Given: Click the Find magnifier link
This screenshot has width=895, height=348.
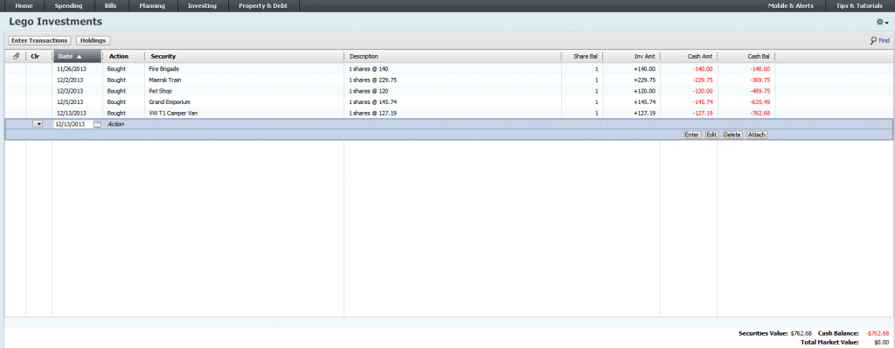Looking at the screenshot, I should pos(879,40).
